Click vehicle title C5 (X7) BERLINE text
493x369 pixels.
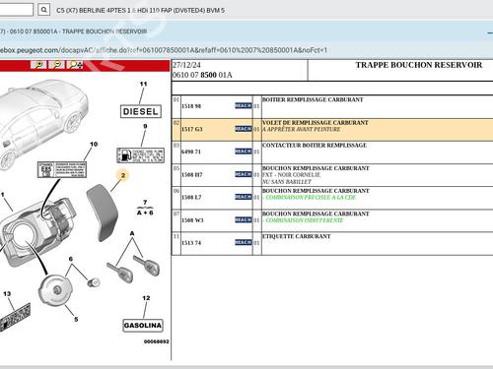point(140,11)
